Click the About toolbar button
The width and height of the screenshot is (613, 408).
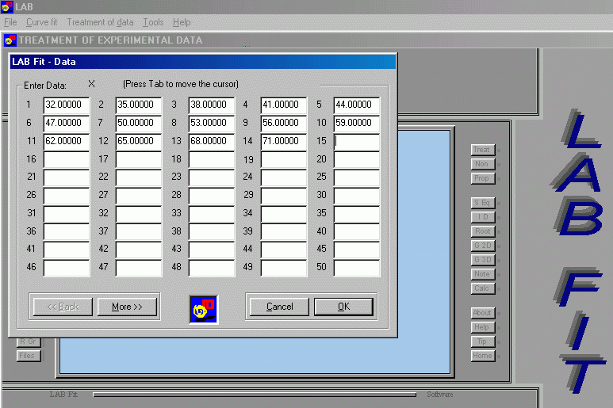[483, 313]
